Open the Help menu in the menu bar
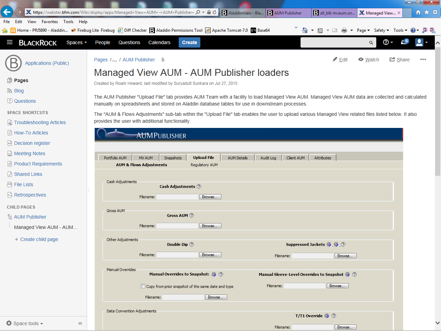Image resolution: width=441 pixels, height=331 pixels. 83,21
